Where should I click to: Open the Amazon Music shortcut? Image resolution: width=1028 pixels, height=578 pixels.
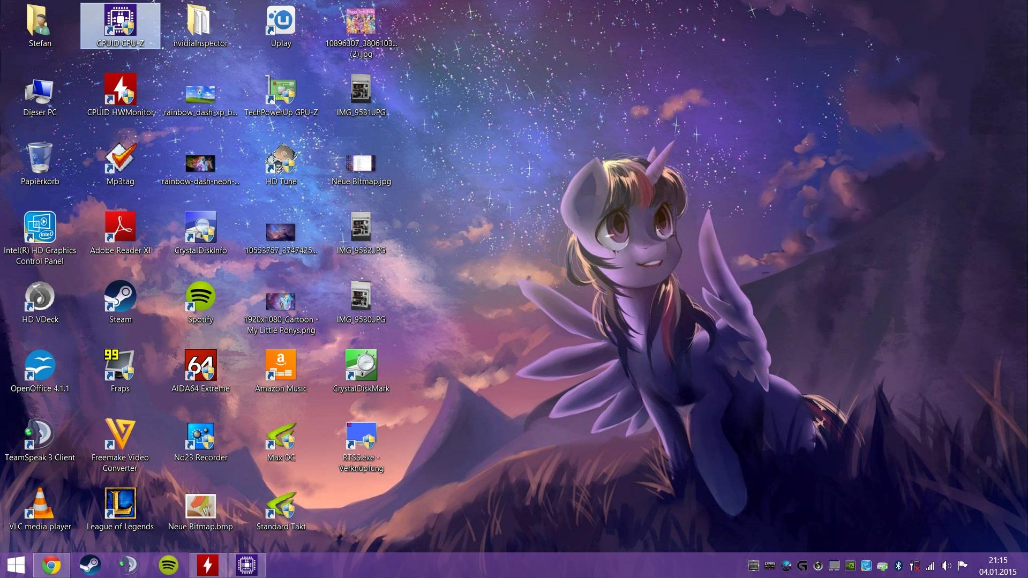coord(281,372)
